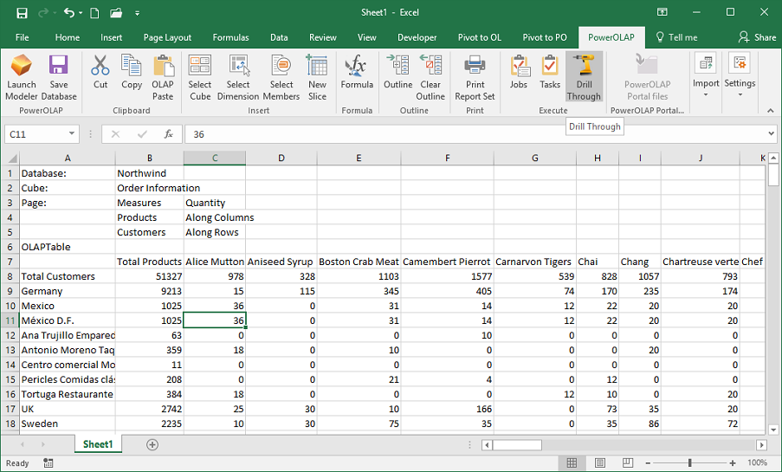Click the Germany cell
The width and height of the screenshot is (782, 472).
coord(68,291)
